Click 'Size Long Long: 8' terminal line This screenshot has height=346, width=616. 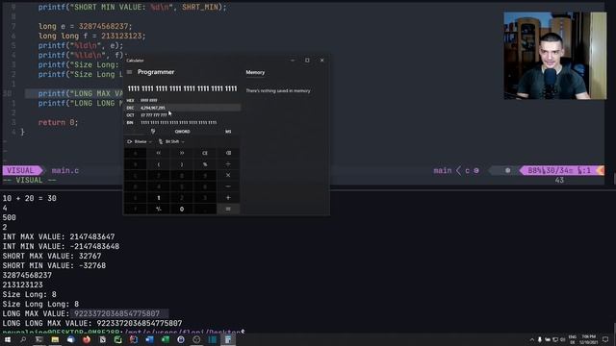40,304
